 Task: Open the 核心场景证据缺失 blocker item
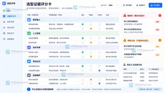point(142,23)
